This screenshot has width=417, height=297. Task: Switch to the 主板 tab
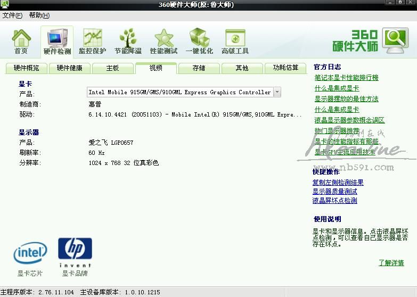112,68
